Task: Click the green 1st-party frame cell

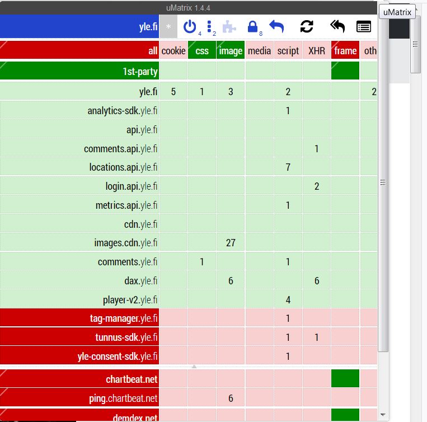Action: tap(345, 71)
